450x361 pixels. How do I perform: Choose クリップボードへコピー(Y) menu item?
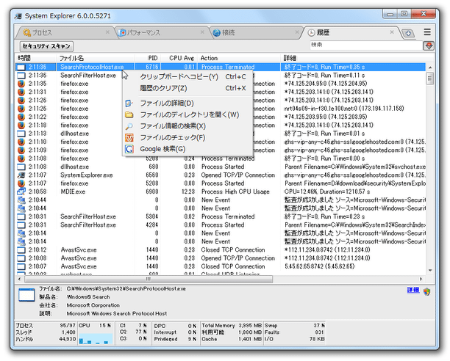coord(187,77)
